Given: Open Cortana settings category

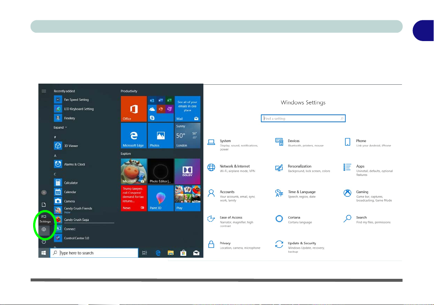Looking at the screenshot, I should pyautogui.click(x=294, y=220).
